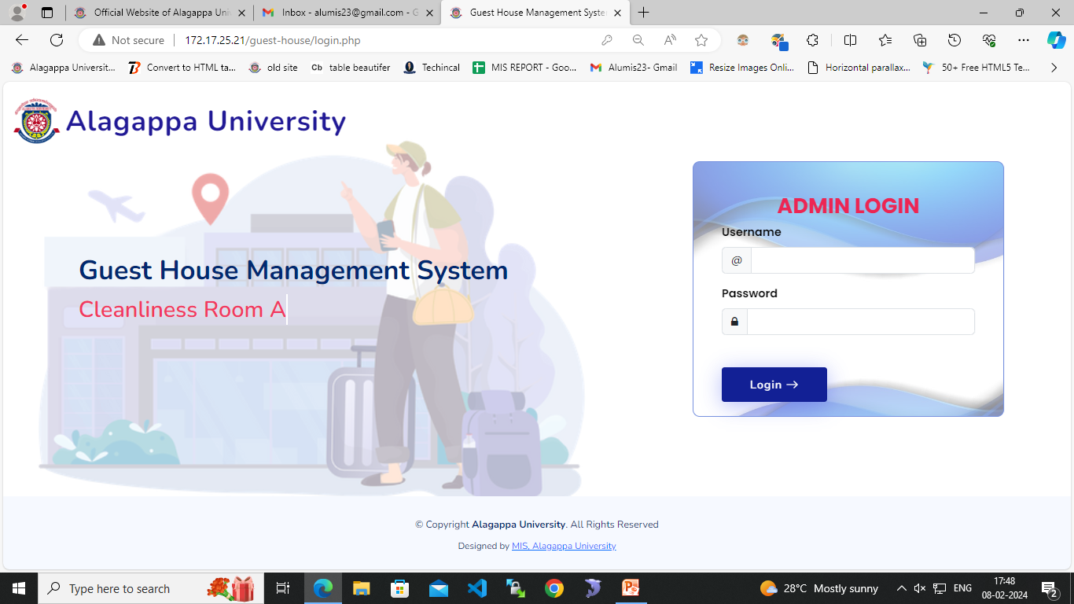Open Horizontal parallax... bookmark

859,68
